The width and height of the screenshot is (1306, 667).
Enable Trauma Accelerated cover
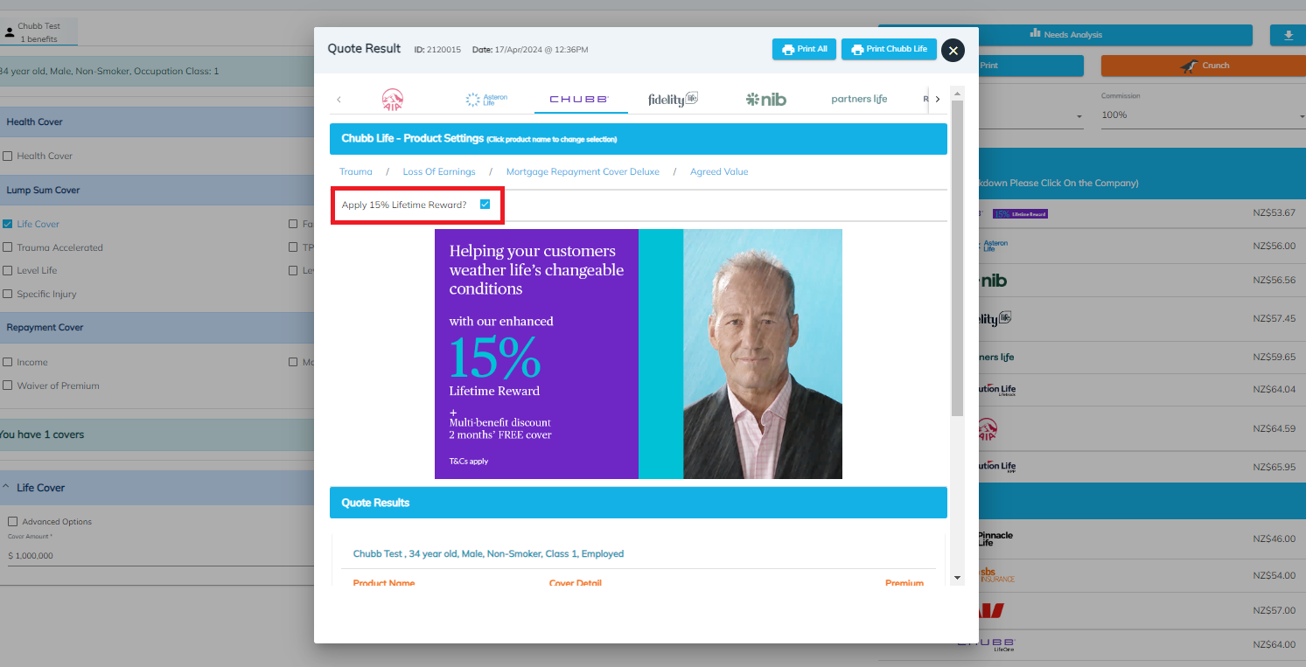pyautogui.click(x=8, y=247)
